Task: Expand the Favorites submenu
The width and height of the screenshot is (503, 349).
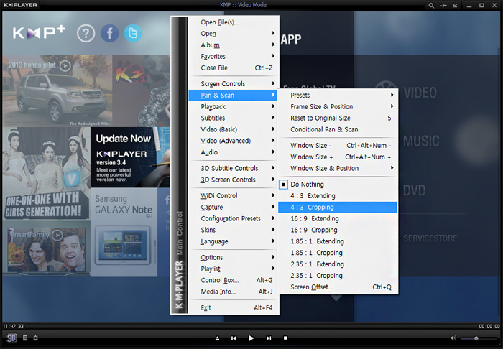Action: (x=234, y=57)
